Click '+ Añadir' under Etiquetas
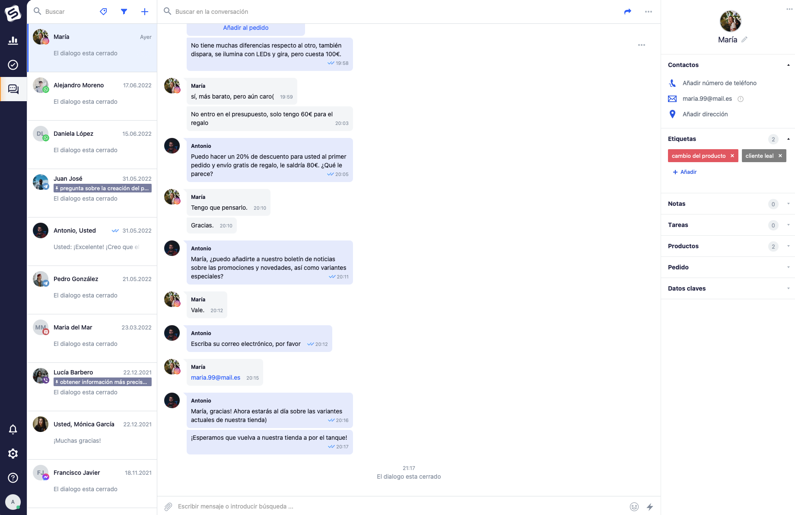 pyautogui.click(x=685, y=172)
